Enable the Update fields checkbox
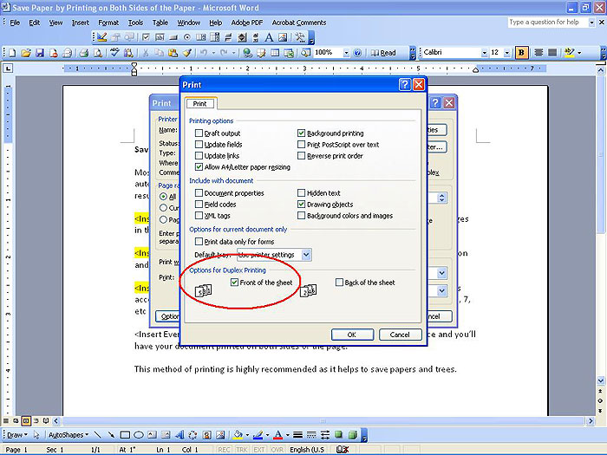 [199, 145]
